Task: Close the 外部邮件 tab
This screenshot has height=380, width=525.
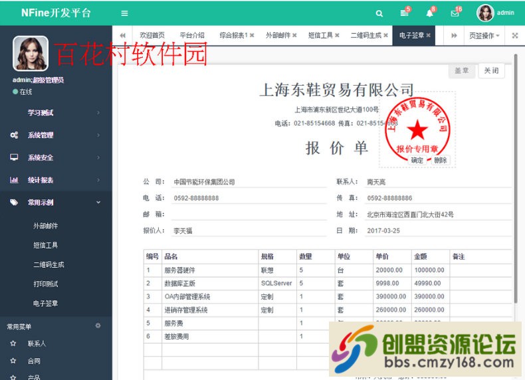Action: [x=294, y=35]
